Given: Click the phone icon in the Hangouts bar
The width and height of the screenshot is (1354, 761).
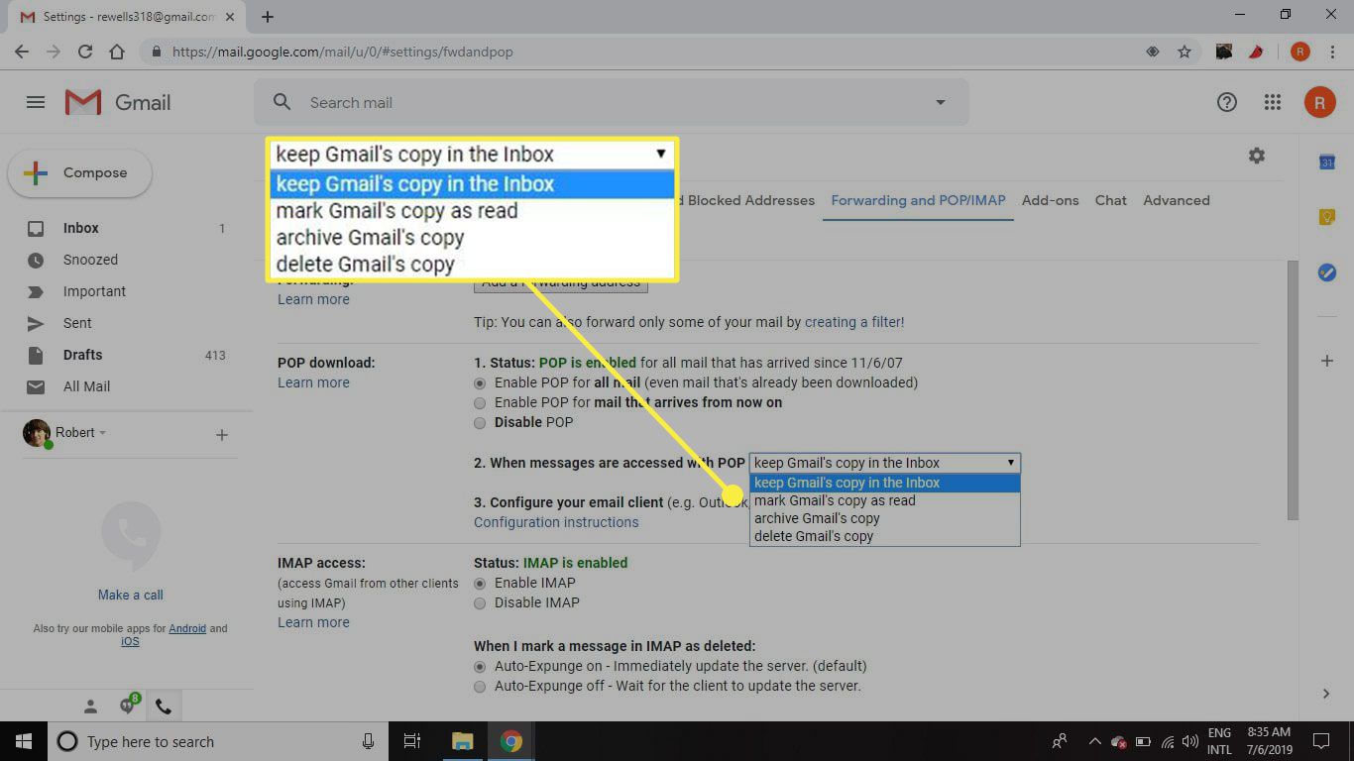Looking at the screenshot, I should coord(164,707).
